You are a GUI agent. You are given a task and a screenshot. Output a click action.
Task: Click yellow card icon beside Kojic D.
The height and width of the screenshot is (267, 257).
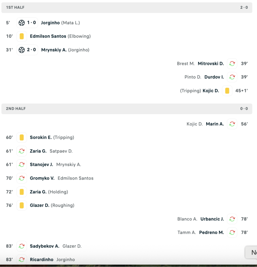click(x=227, y=91)
